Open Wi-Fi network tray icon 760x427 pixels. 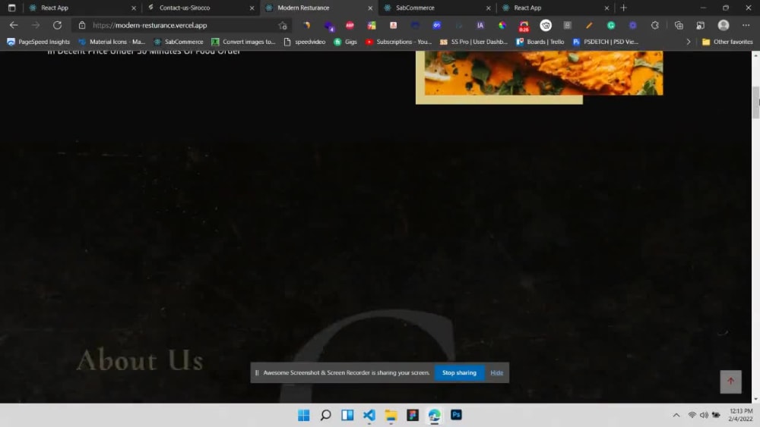692,415
